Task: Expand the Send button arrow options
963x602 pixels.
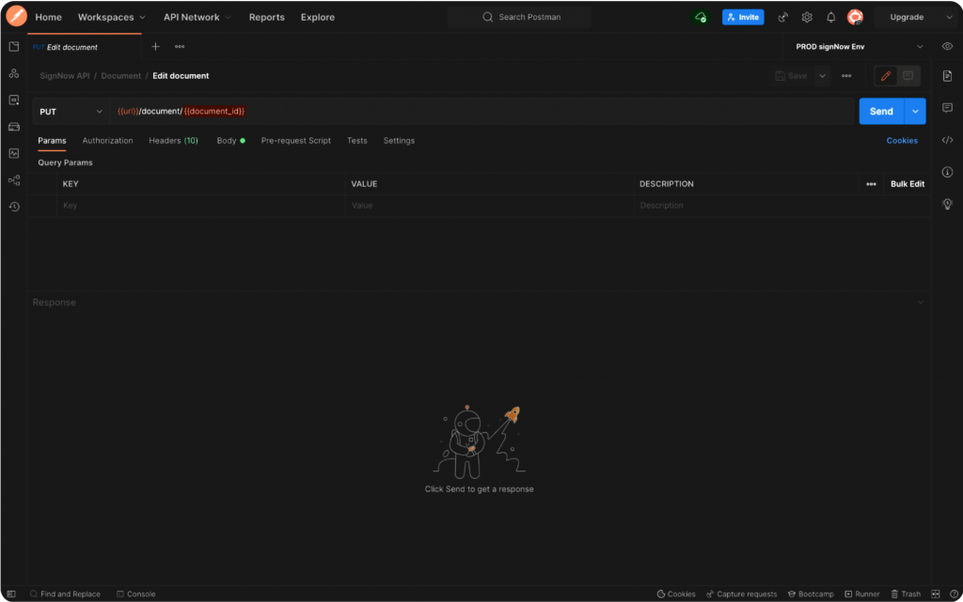Action: [916, 112]
